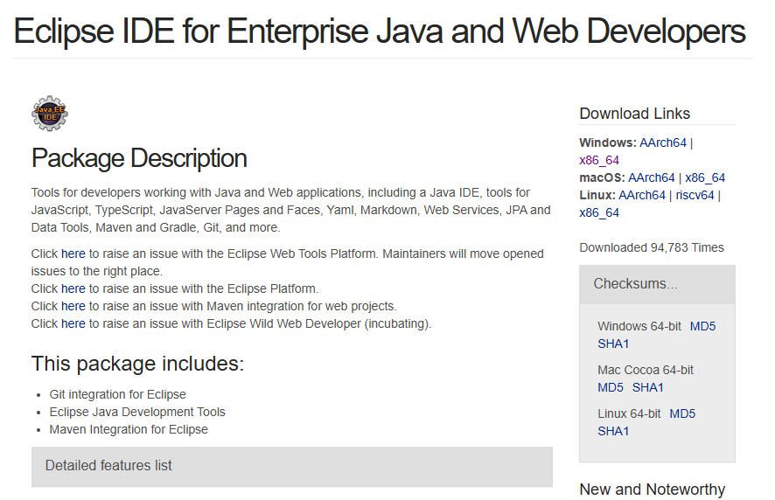
Task: Download Windows x86_64 package
Action: [x=599, y=160]
